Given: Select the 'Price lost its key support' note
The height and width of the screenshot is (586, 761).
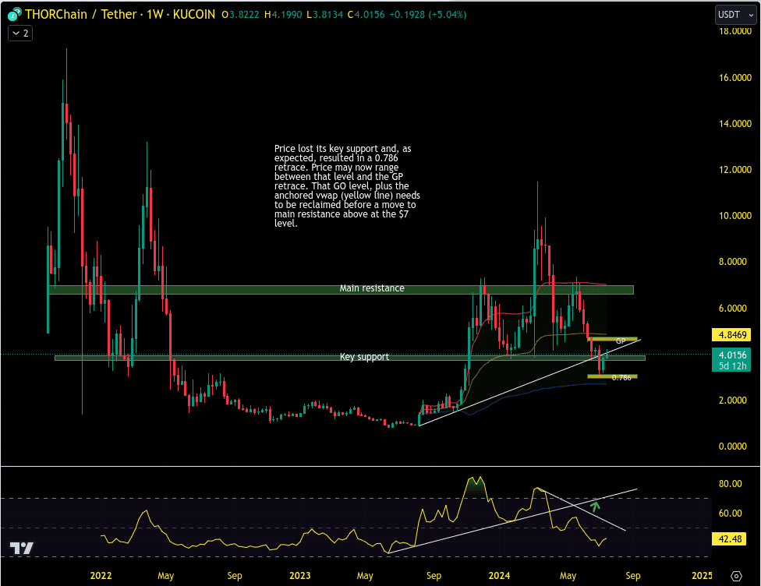Looking at the screenshot, I should [x=347, y=185].
